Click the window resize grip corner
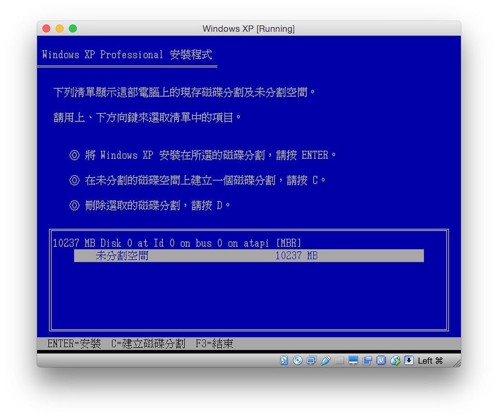 457,363
